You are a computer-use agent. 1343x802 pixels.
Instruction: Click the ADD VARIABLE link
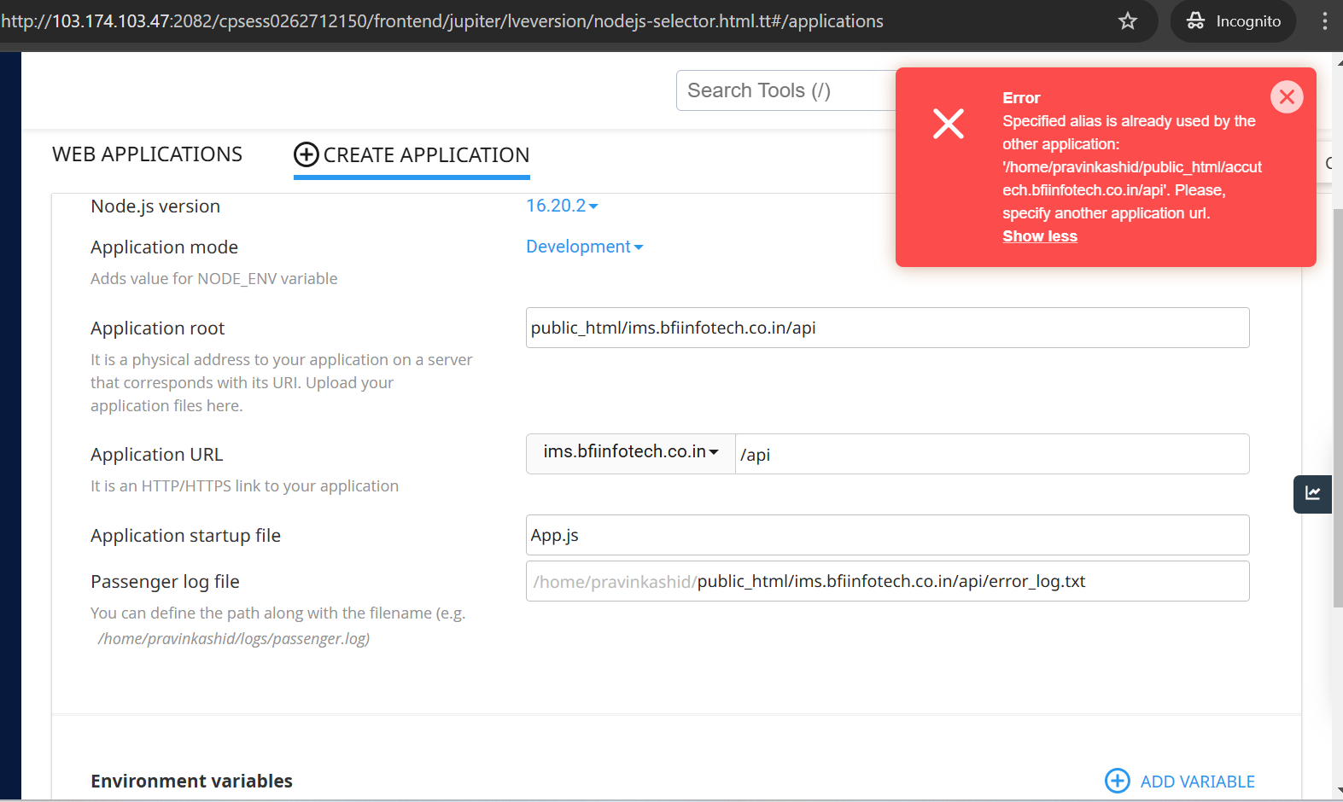(1197, 782)
